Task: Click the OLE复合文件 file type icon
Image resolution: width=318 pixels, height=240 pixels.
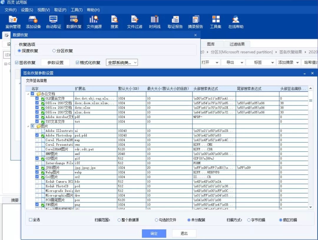Action: pyautogui.click(x=43, y=99)
